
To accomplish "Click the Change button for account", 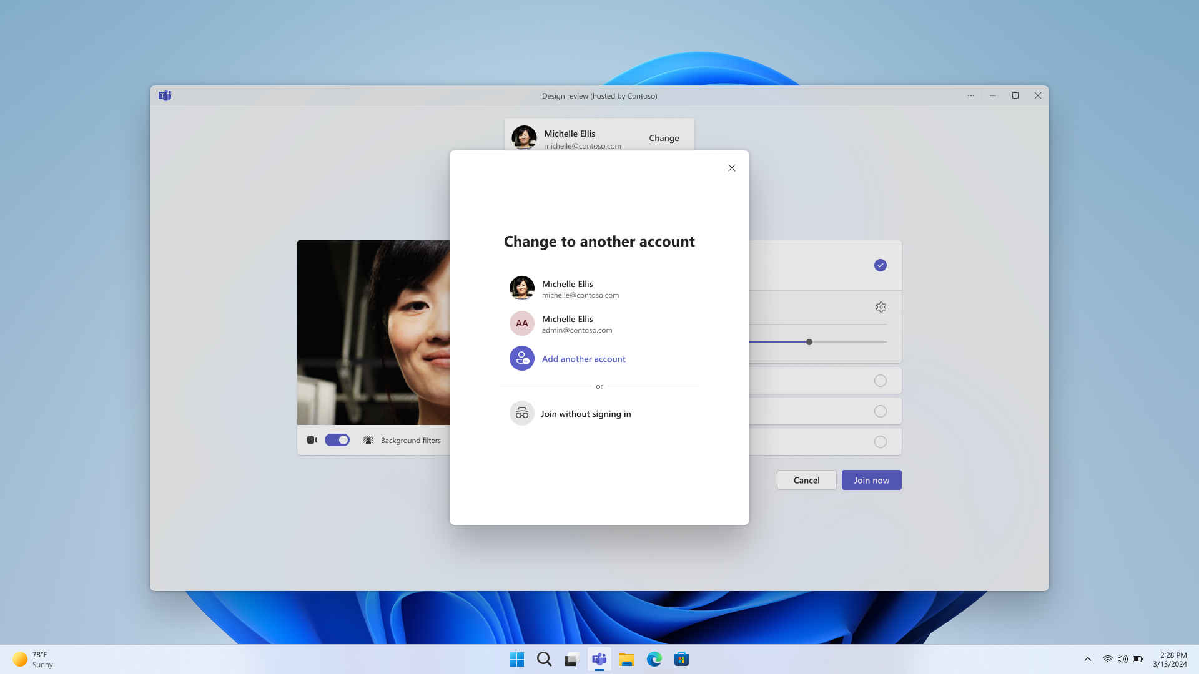I will pos(664,137).
